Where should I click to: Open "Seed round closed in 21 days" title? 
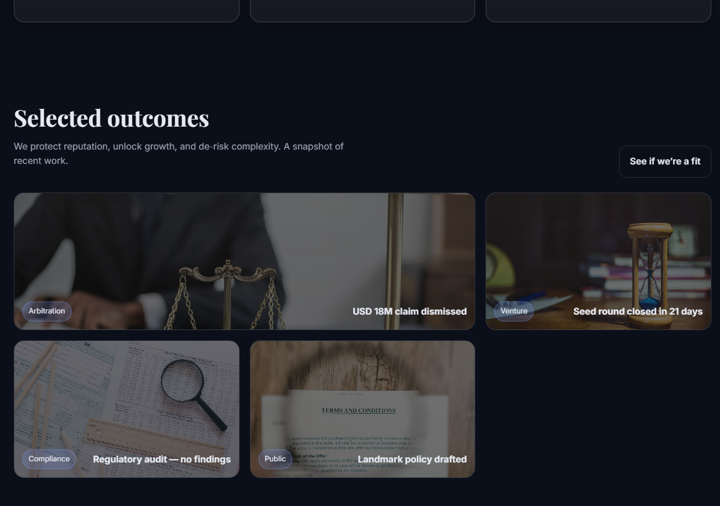click(637, 311)
